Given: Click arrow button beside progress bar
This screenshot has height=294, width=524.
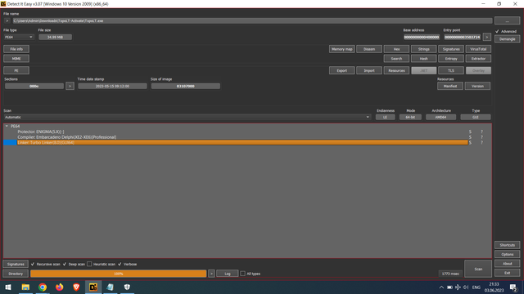Looking at the screenshot, I should tap(211, 274).
